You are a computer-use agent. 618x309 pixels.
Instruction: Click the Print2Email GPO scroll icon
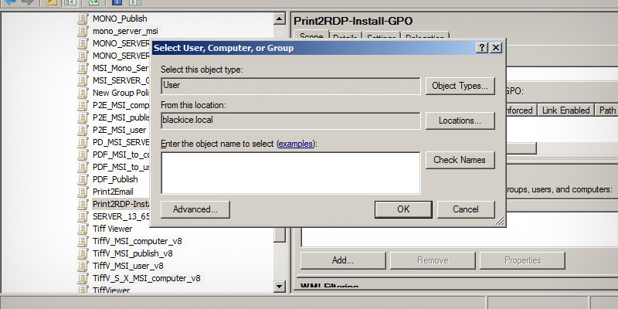(83, 192)
